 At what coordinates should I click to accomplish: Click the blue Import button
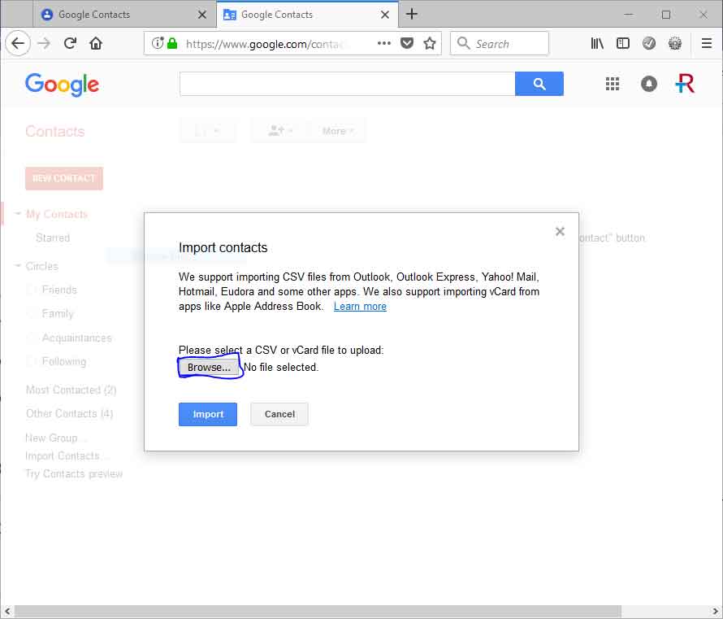point(208,414)
